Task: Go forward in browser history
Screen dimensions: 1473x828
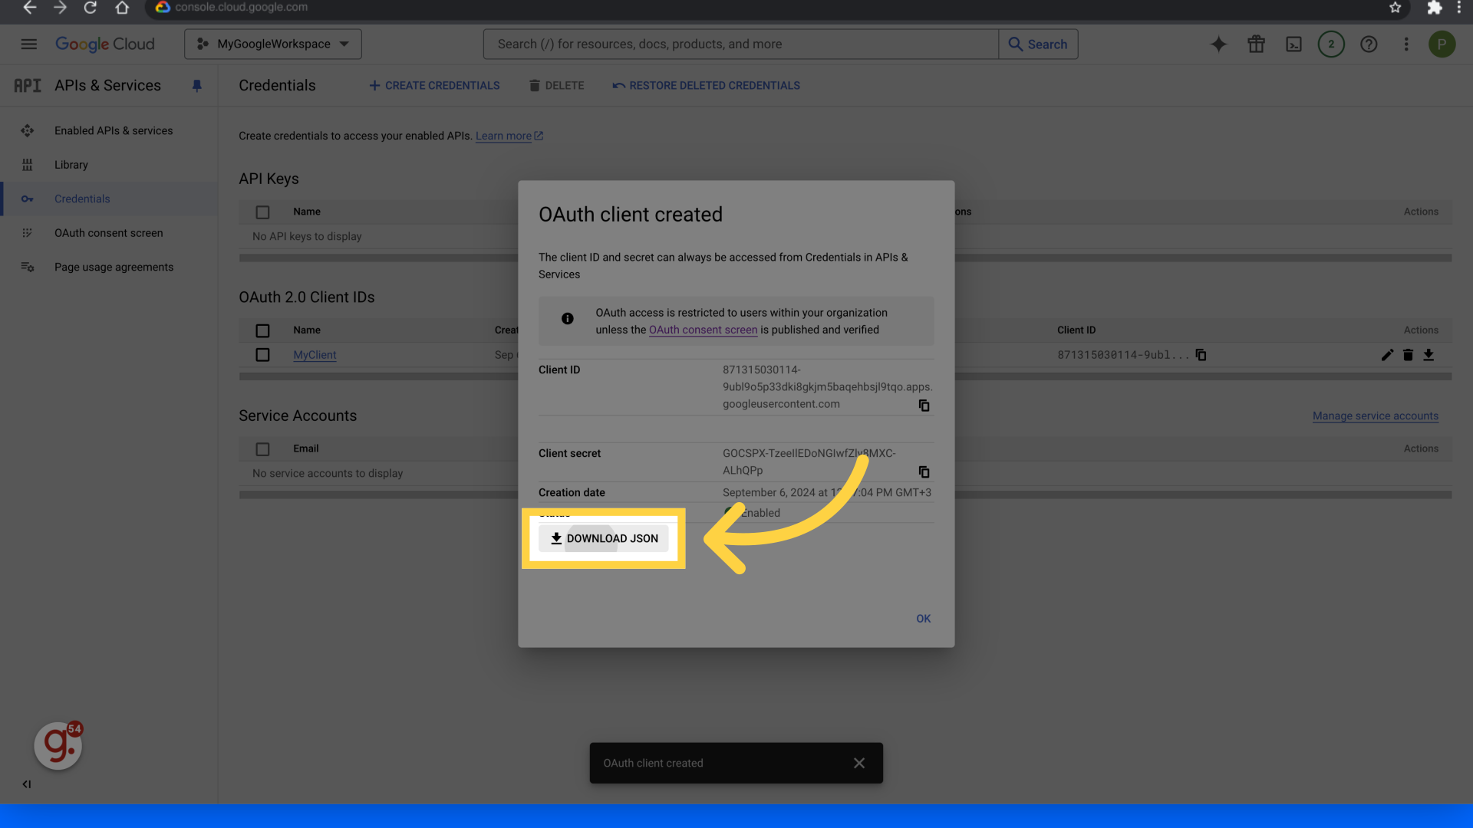Action: pyautogui.click(x=60, y=8)
